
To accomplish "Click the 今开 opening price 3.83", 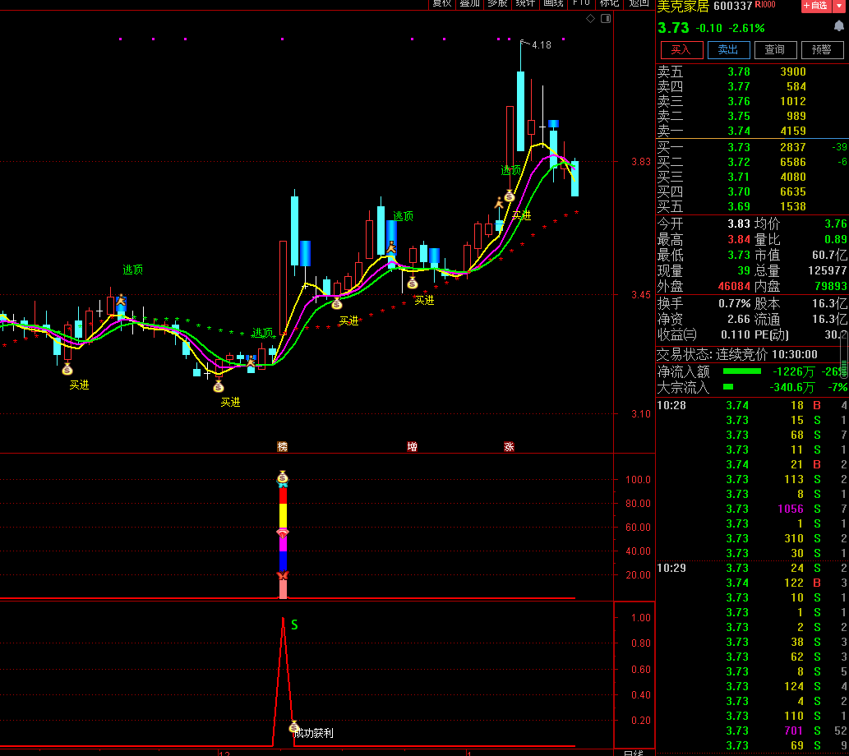I will pos(739,224).
